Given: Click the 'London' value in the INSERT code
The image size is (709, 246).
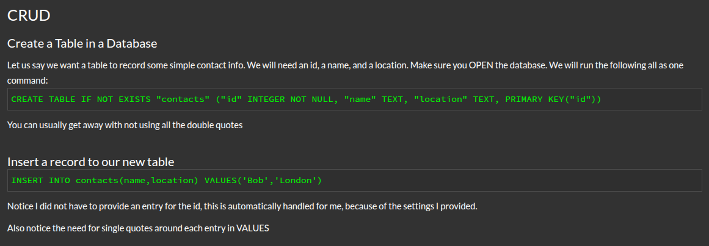Looking at the screenshot, I should click(x=295, y=180).
